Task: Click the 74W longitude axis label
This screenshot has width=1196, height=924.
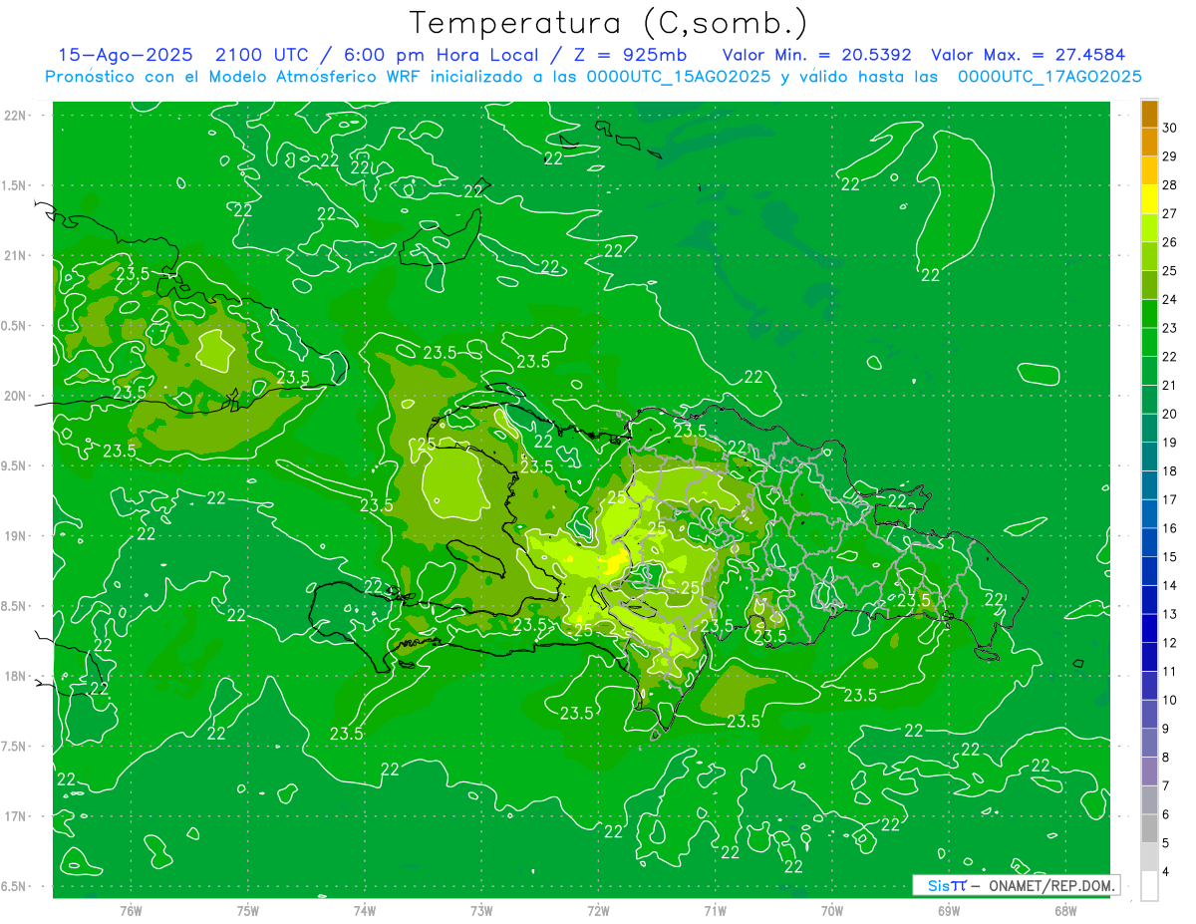Action: pos(365,911)
